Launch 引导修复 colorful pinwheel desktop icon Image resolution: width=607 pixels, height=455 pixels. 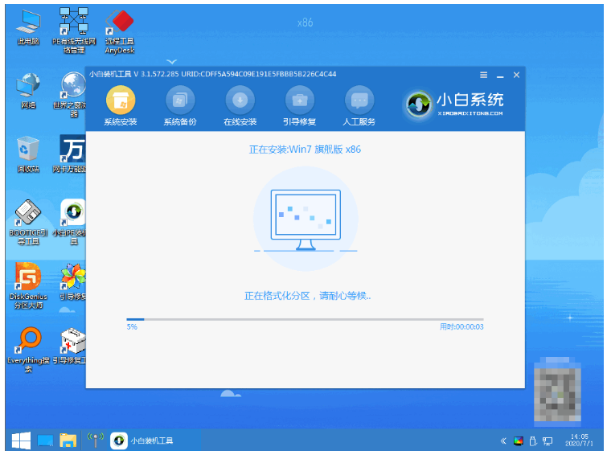click(73, 282)
